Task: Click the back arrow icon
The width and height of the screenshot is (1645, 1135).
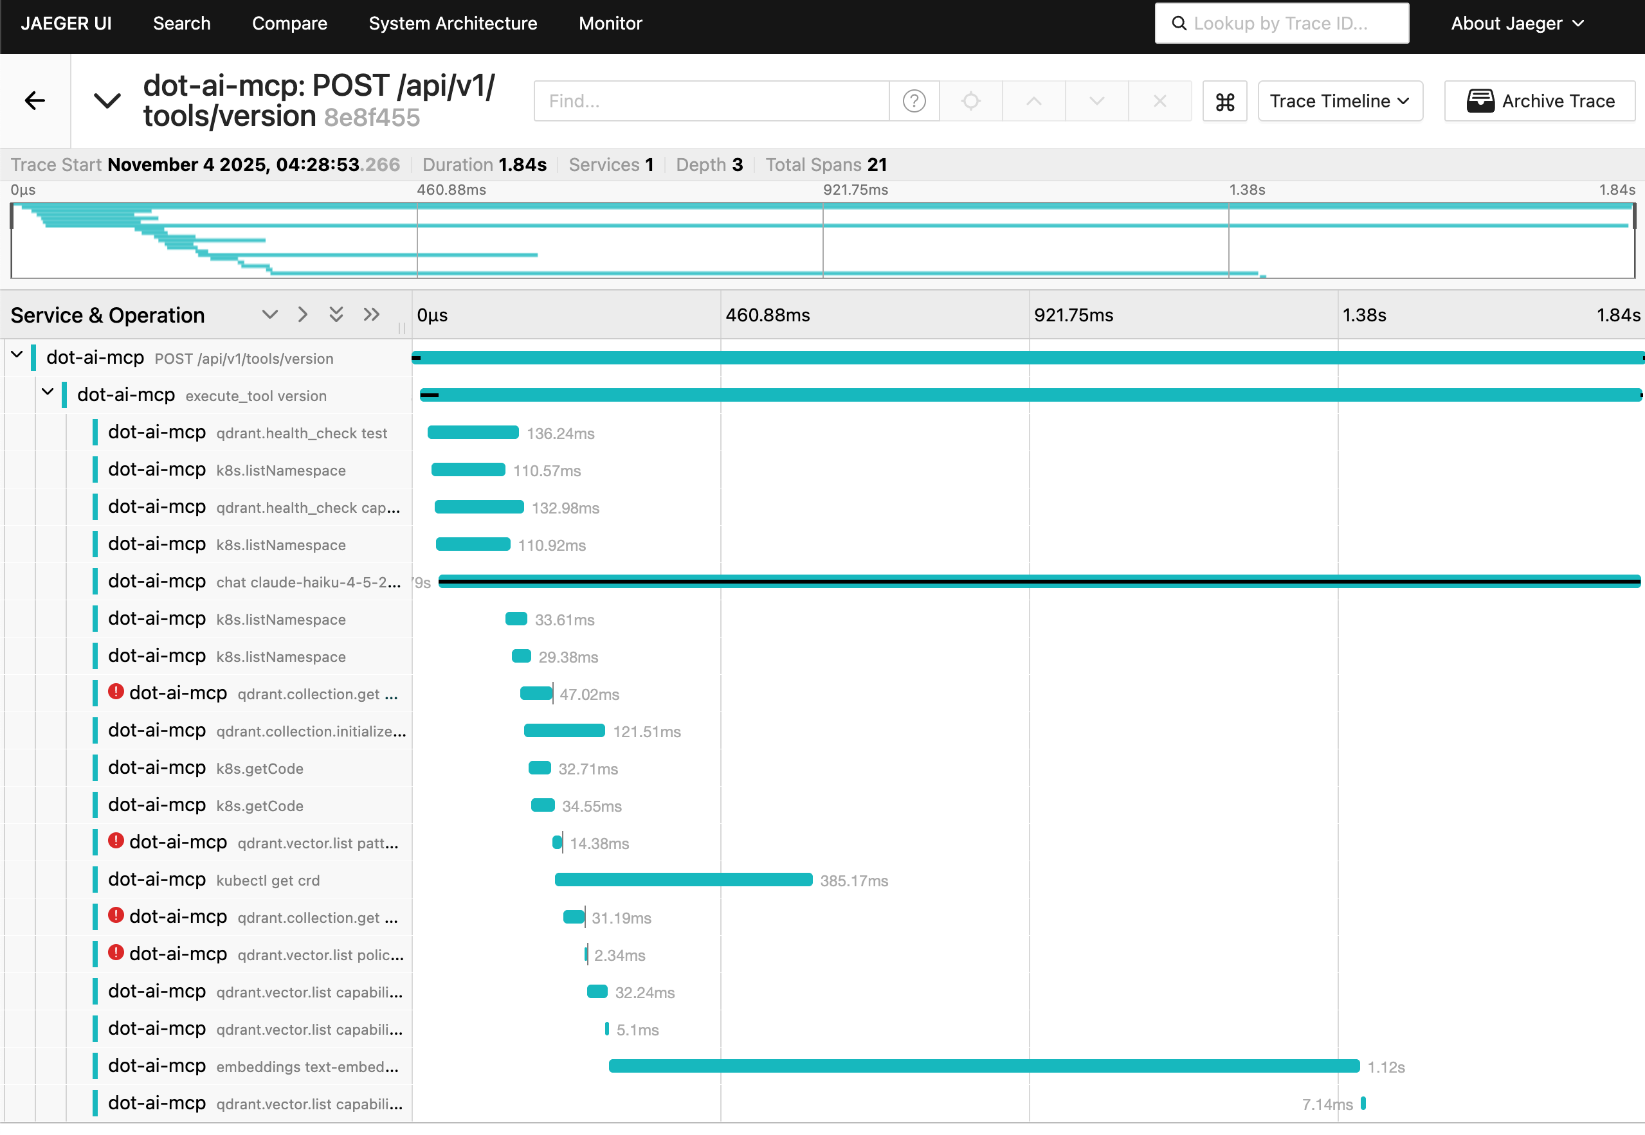Action: click(x=35, y=101)
